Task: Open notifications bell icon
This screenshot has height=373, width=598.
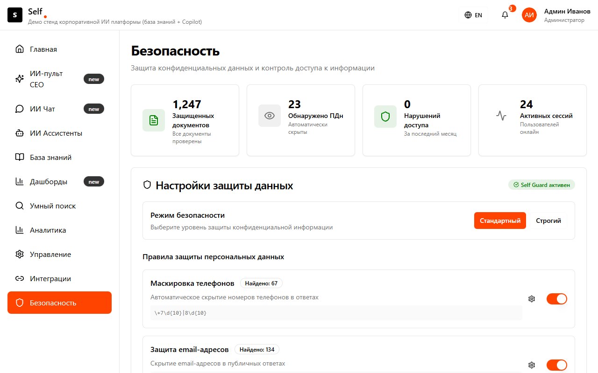Action: point(505,15)
